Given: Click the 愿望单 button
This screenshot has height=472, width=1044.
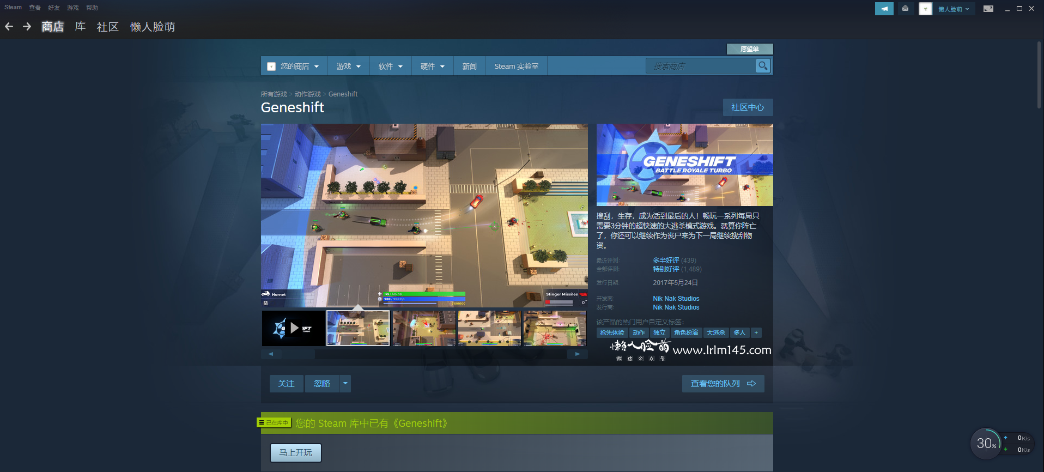Looking at the screenshot, I should coord(750,49).
